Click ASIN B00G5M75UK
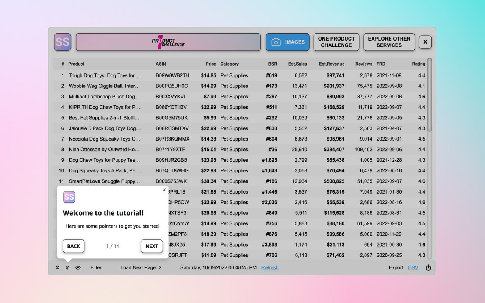Image resolution: width=485 pixels, height=303 pixels. (x=172, y=118)
